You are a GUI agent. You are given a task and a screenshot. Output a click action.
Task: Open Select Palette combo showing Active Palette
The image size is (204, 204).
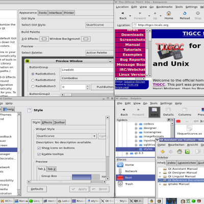click(x=99, y=53)
